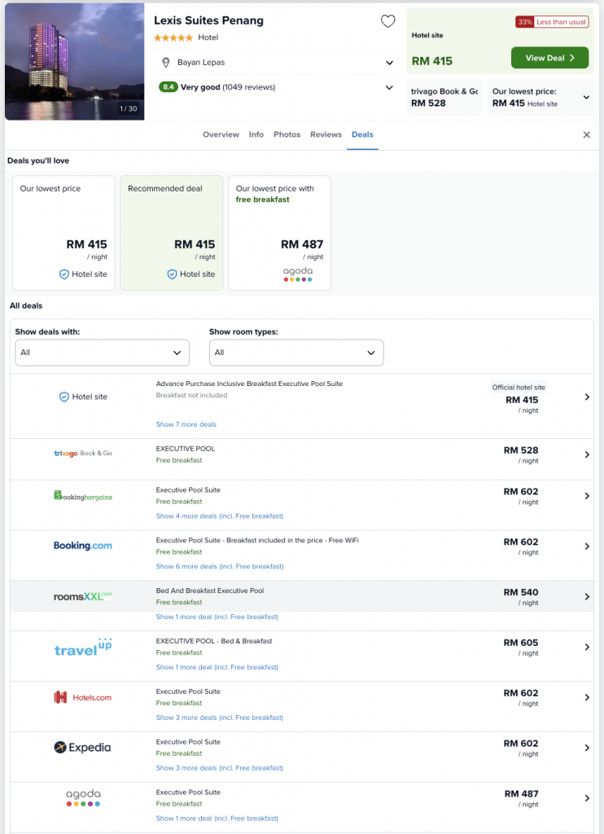604x834 pixels.
Task: Click the trivago Book & Go logo in deals list
Action: [x=83, y=453]
